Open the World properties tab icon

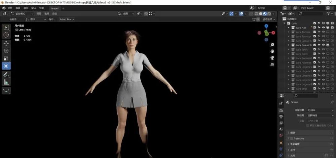pyautogui.click(x=281, y=135)
